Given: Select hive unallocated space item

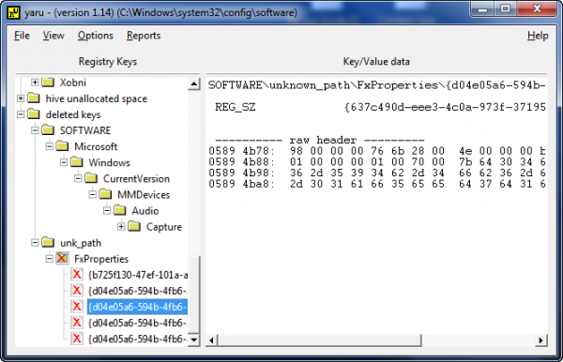Looking at the screenshot, I should (x=97, y=98).
